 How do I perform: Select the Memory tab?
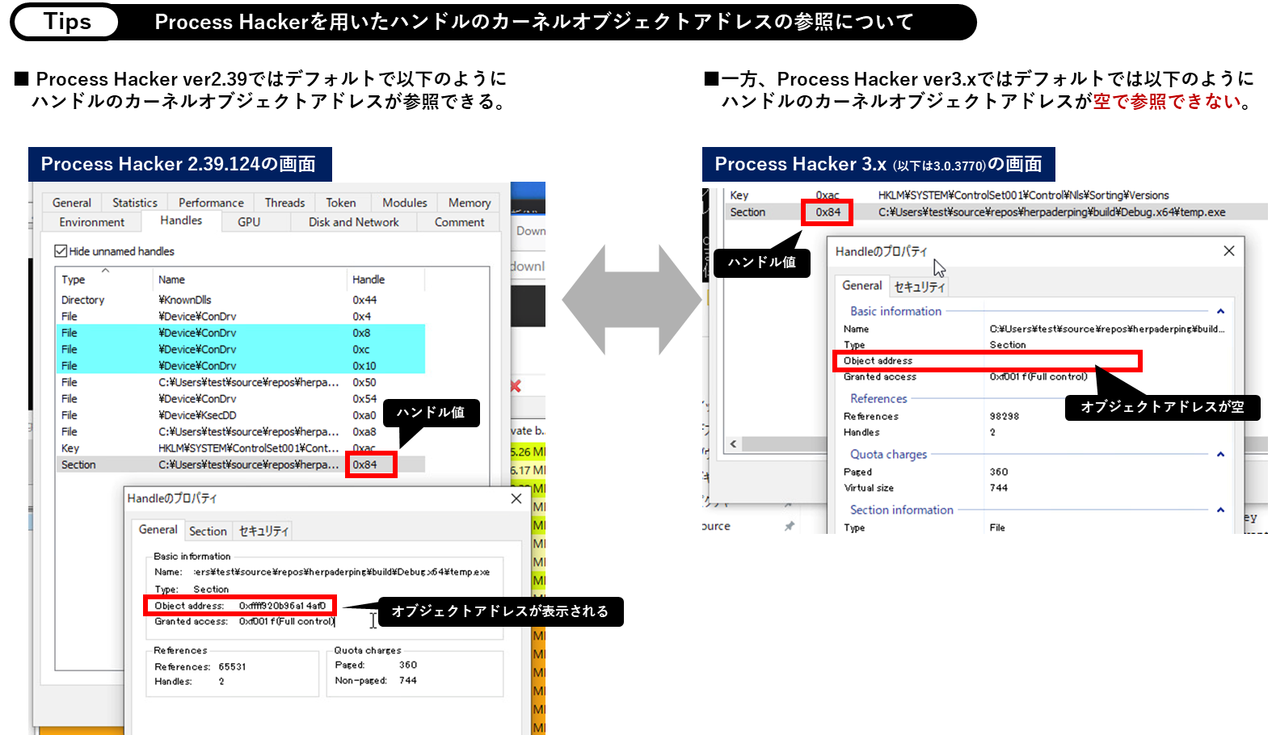469,203
